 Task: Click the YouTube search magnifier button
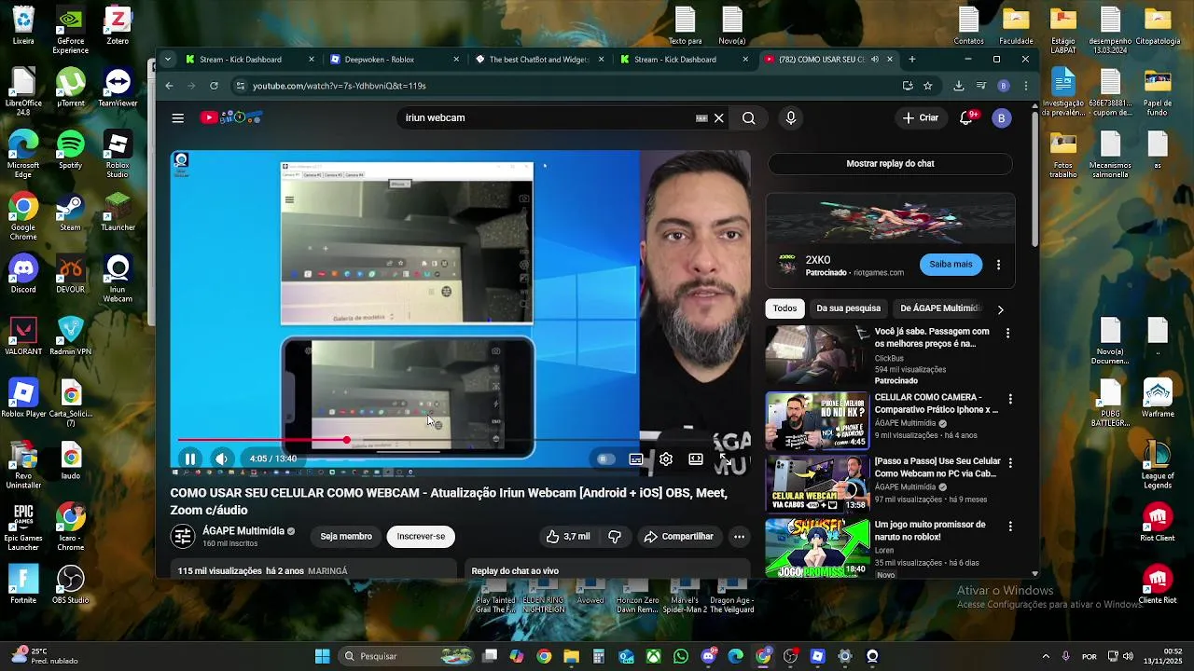pyautogui.click(x=748, y=117)
